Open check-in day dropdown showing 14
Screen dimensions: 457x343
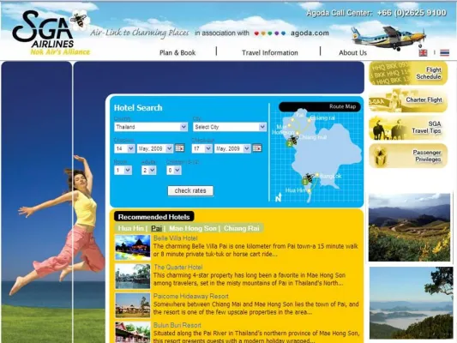click(124, 148)
